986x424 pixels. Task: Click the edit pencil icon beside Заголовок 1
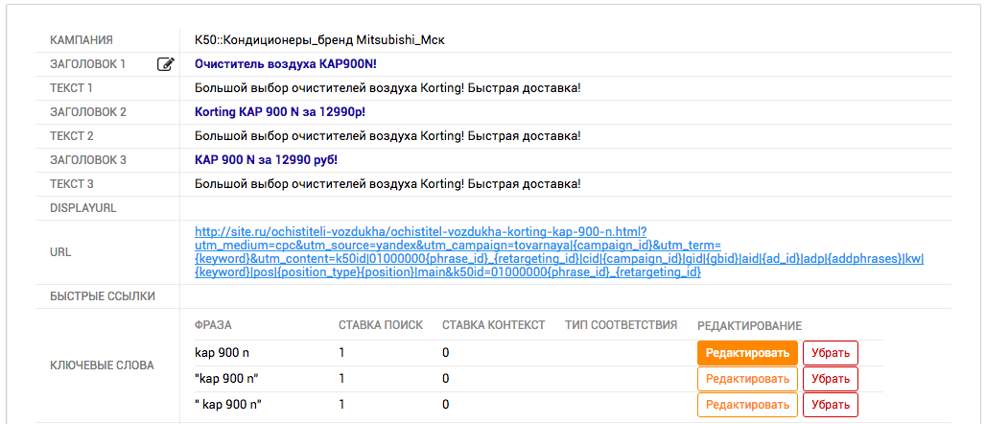(x=165, y=64)
